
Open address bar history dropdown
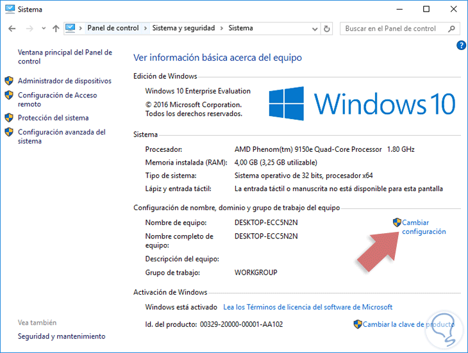pyautogui.click(x=315, y=29)
